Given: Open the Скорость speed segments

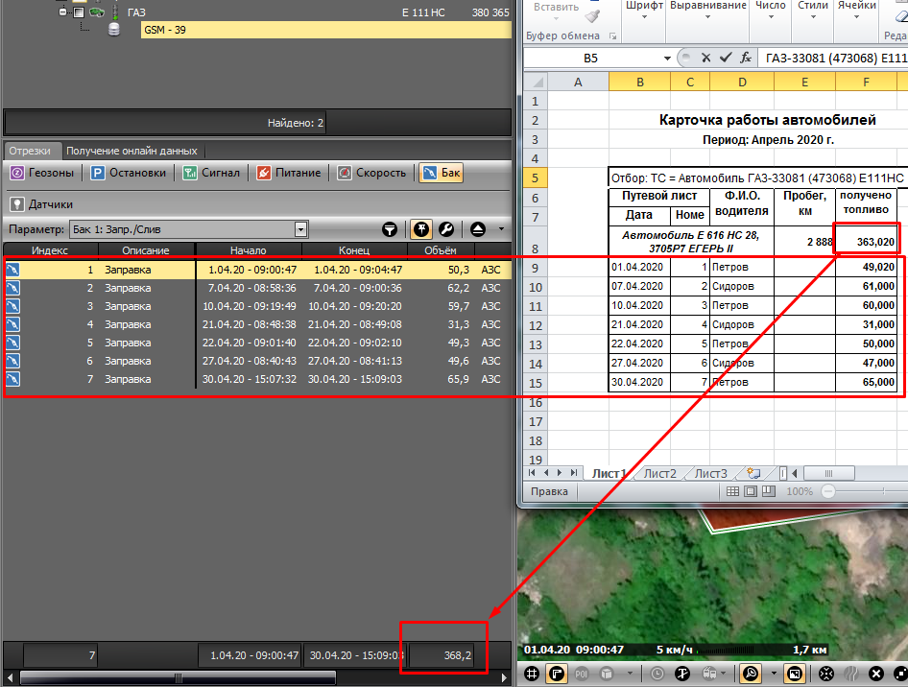Looking at the screenshot, I should [371, 173].
